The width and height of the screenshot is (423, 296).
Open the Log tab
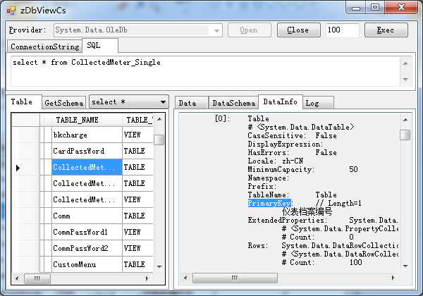pos(318,103)
